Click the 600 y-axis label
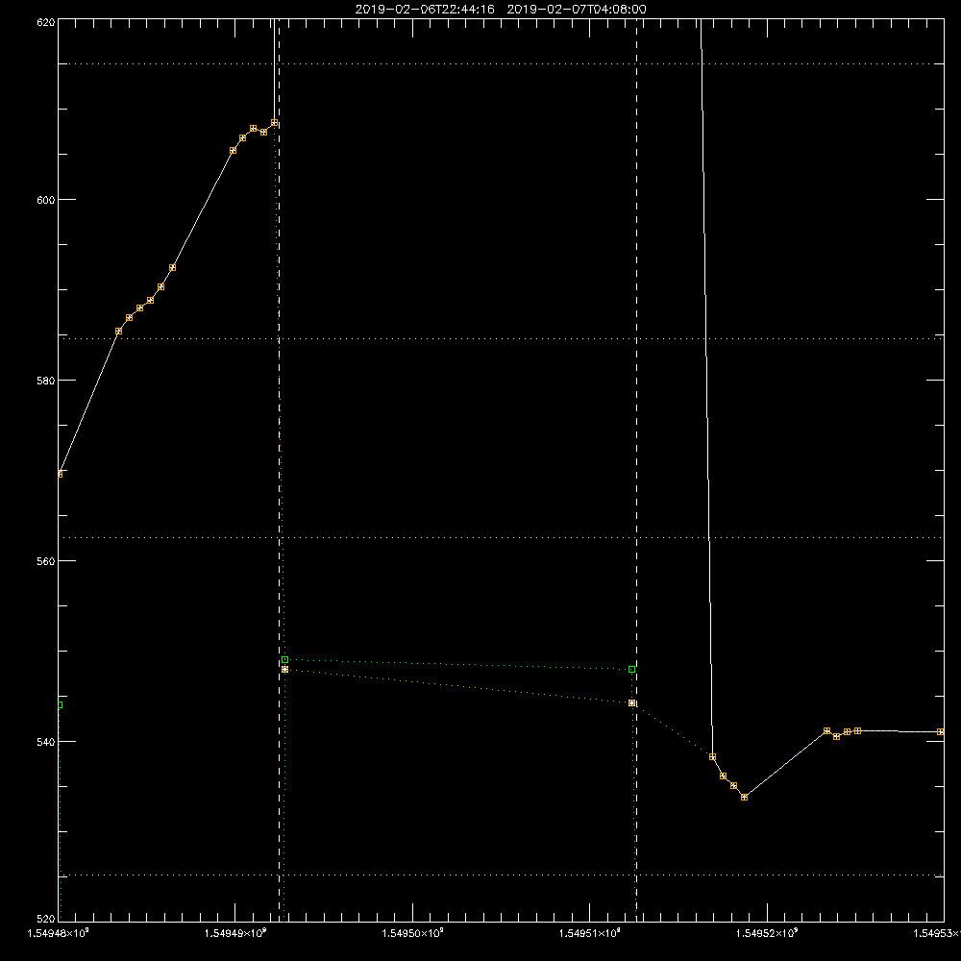Screen dimensions: 961x961 pyautogui.click(x=46, y=200)
